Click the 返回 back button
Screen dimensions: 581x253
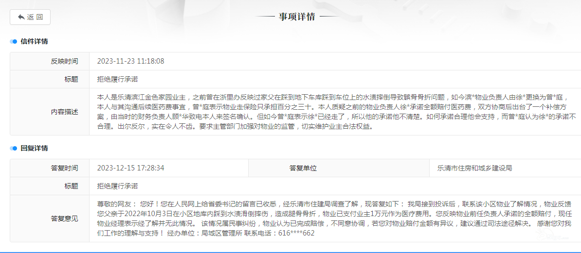point(30,17)
